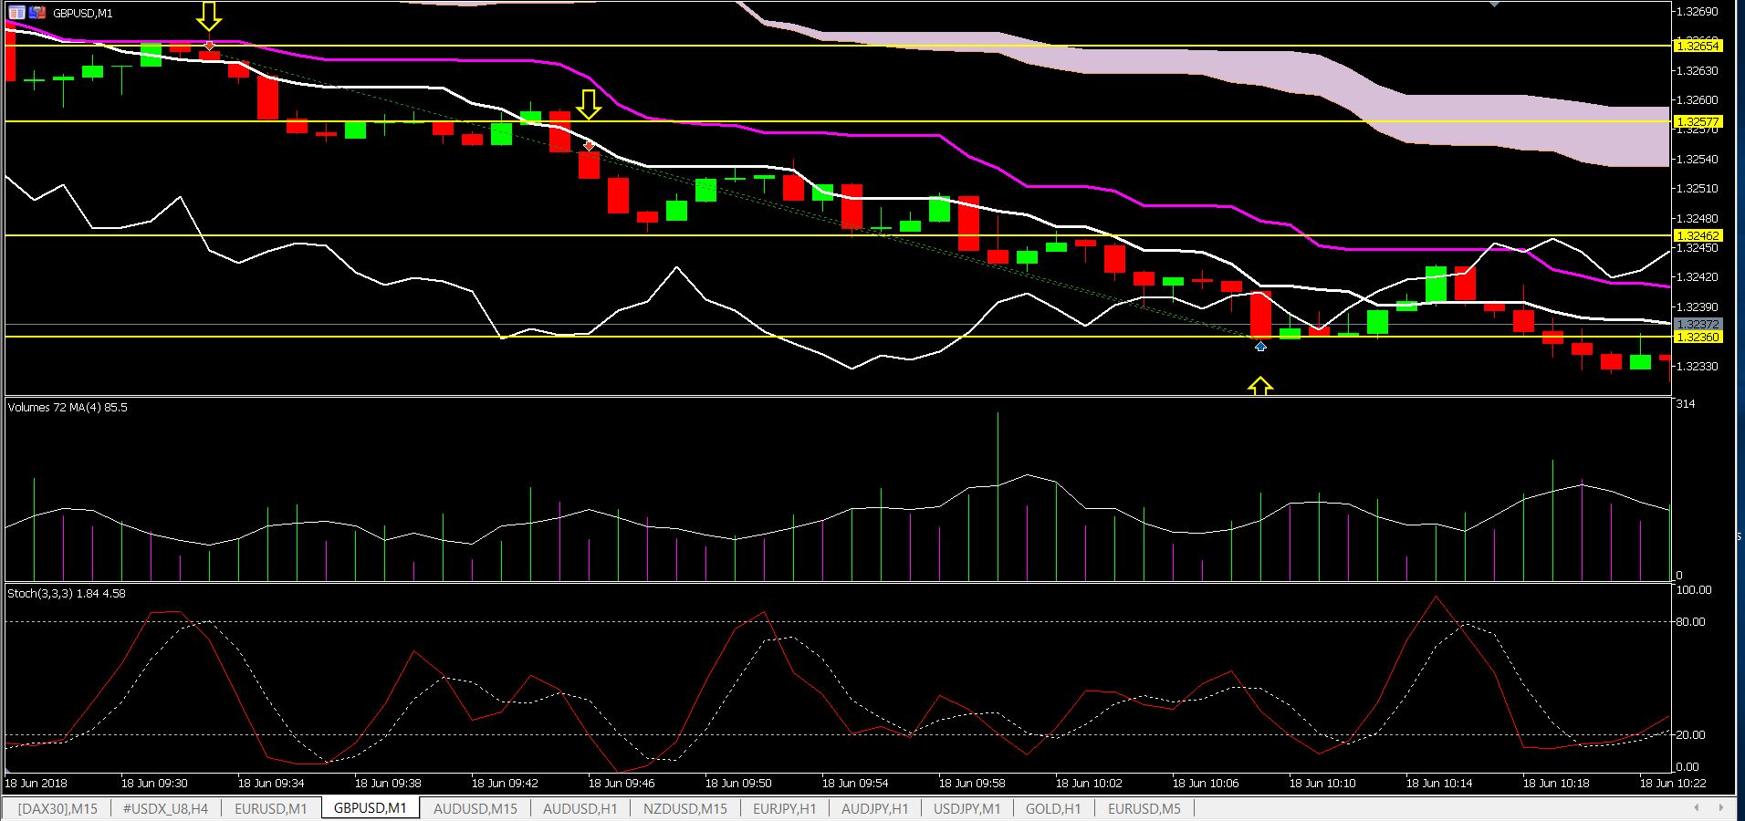Open the #USDX_U8,H4 chart tab
1745x821 pixels.
(165, 808)
